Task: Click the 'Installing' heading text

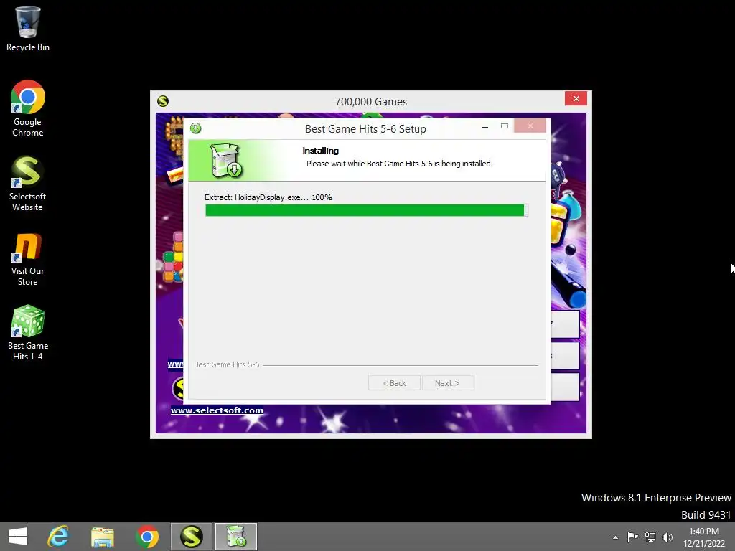Action: click(321, 151)
